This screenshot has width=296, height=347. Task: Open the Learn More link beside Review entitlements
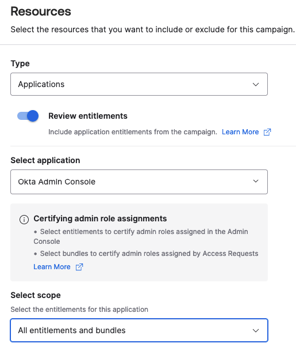pos(240,132)
